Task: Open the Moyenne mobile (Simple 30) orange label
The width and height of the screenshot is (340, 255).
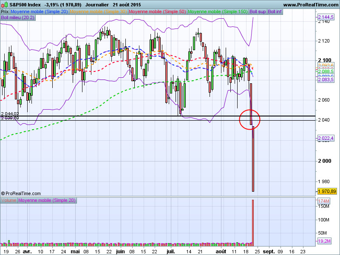Action: click(98, 12)
